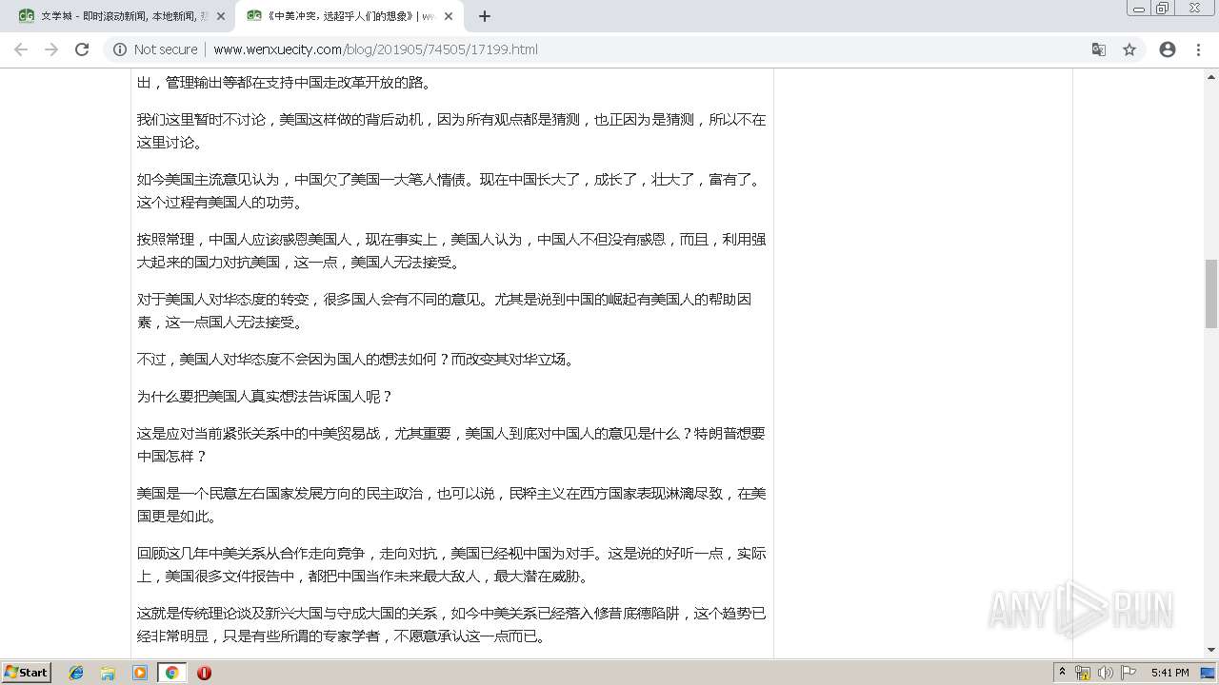Click paragraph starting 美国是一个民意左右国家

[451, 504]
